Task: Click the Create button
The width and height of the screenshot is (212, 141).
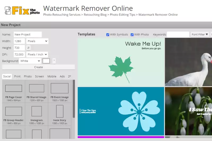Action: (x=38, y=67)
